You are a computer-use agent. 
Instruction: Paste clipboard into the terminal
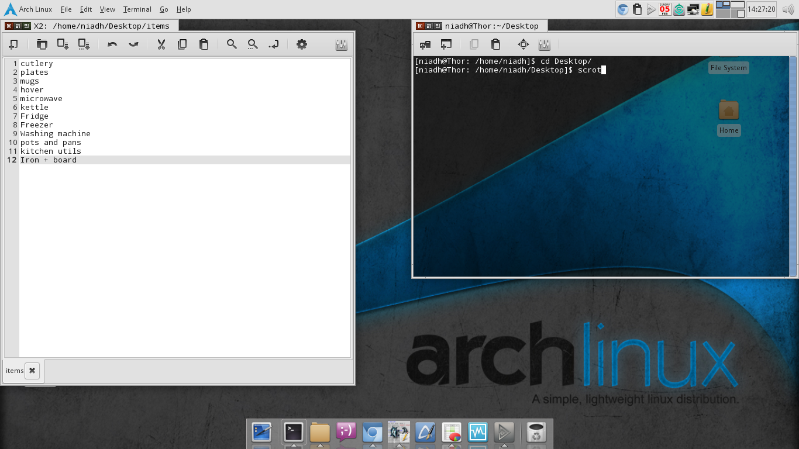(x=495, y=44)
